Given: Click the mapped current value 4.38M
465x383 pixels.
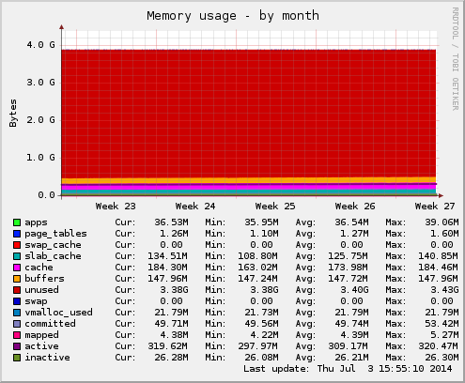Looking at the screenshot, I should (174, 335).
